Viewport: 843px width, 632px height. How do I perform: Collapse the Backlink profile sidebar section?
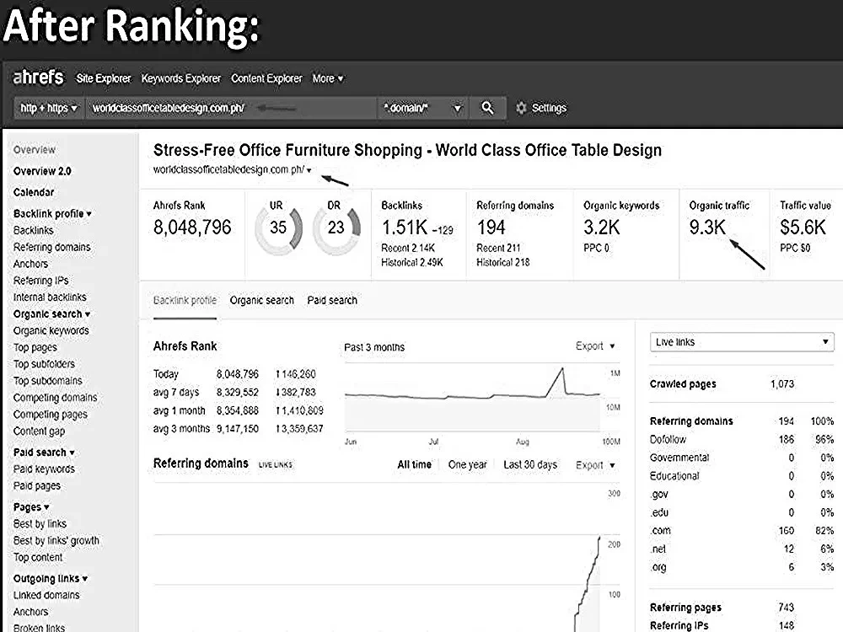52,213
